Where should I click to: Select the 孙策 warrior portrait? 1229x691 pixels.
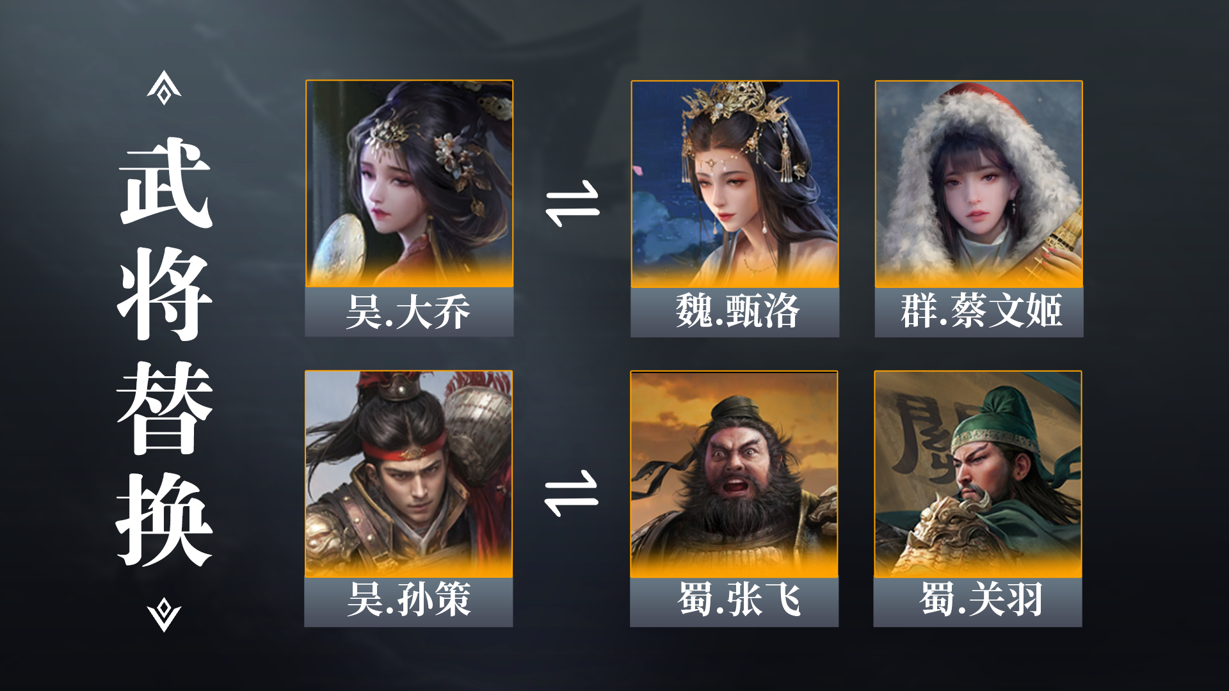408,474
